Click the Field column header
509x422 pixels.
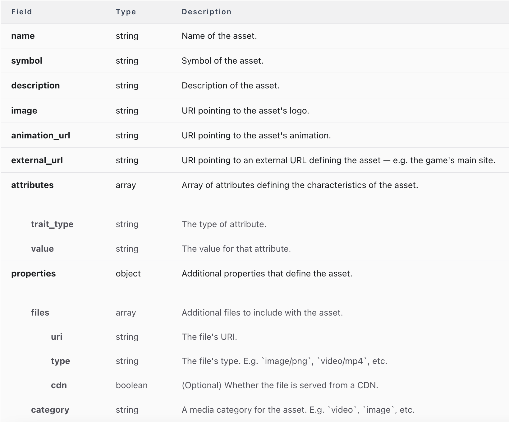(x=21, y=12)
